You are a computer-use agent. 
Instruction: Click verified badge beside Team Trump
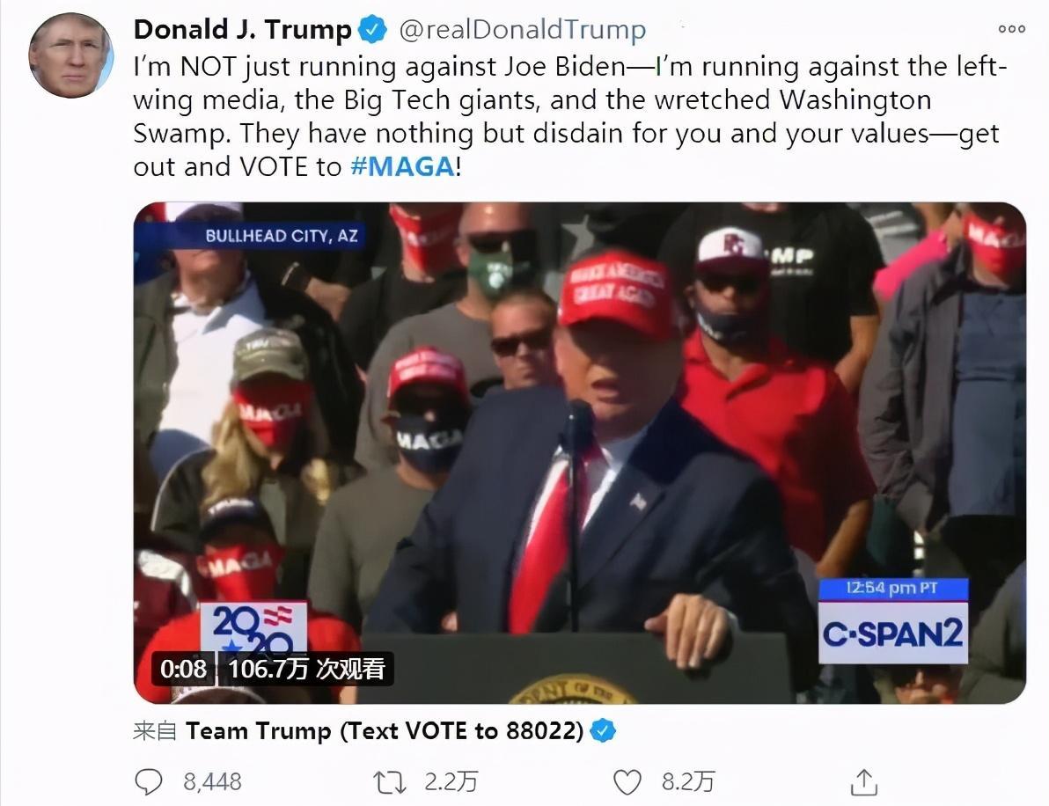604,730
